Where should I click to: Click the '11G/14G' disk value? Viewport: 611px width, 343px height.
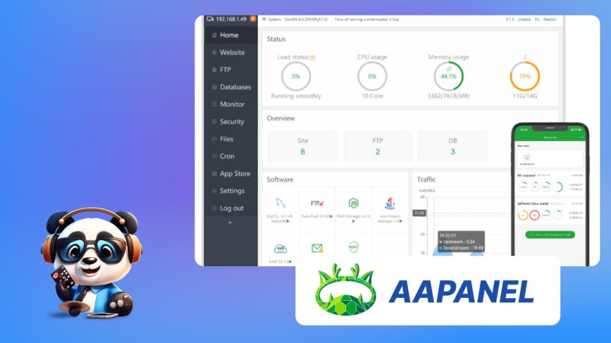click(x=525, y=96)
